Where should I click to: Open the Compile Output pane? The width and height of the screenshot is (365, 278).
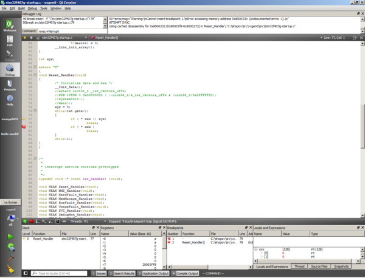[185, 273]
